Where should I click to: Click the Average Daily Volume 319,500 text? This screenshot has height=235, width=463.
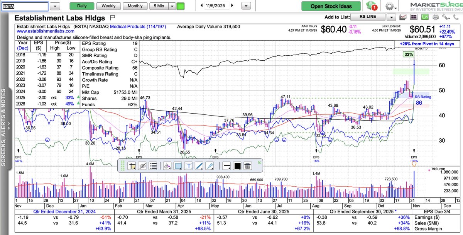(x=208, y=27)
